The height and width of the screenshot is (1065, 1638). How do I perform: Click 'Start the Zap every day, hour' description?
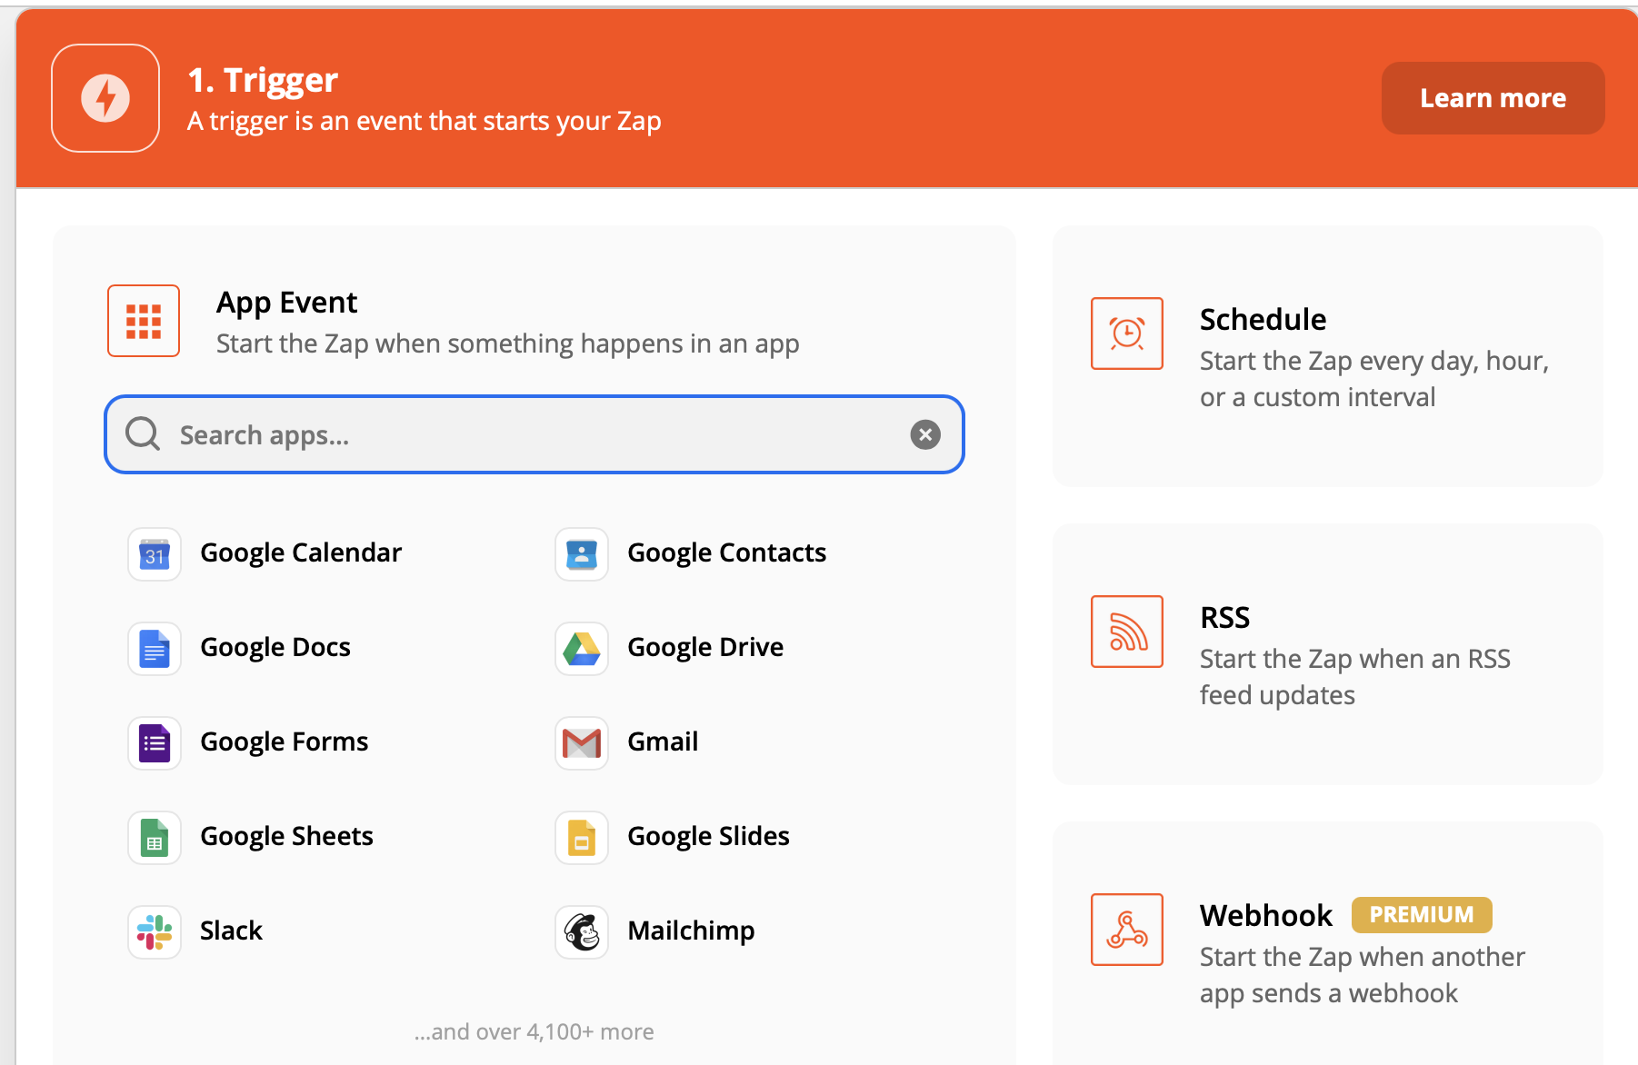[x=1373, y=379]
